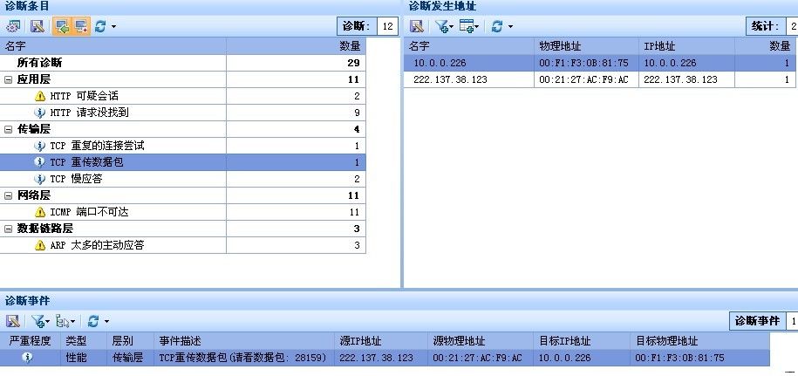
Task: Open add-table dropdown arrow in 诊断发生地址 toolbar
Action: pyautogui.click(x=477, y=26)
